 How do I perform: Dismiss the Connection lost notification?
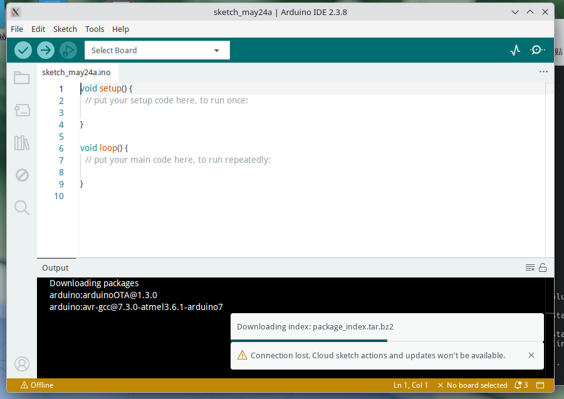531,355
